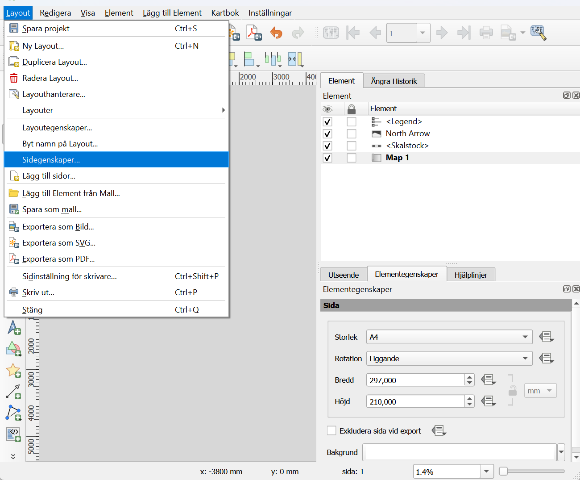Hide the <Legend> element visibility checkbox
The image size is (580, 480).
[327, 121]
